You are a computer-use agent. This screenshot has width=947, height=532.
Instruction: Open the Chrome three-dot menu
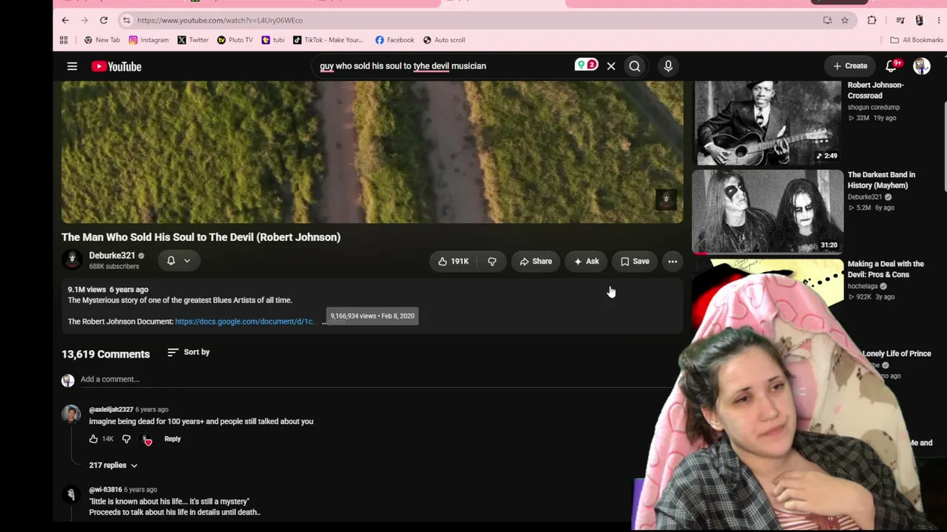pyautogui.click(x=939, y=20)
